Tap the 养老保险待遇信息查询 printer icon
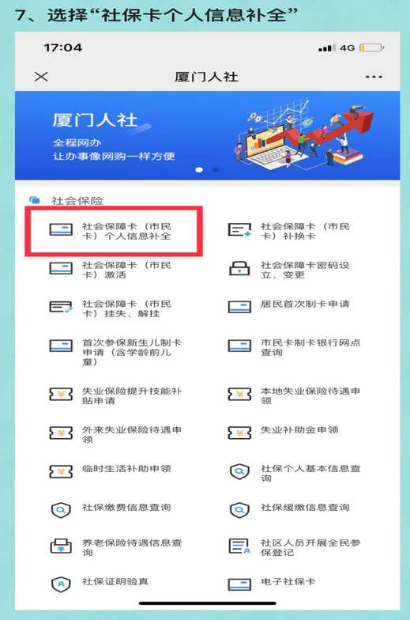The height and width of the screenshot is (620, 410). 61,546
